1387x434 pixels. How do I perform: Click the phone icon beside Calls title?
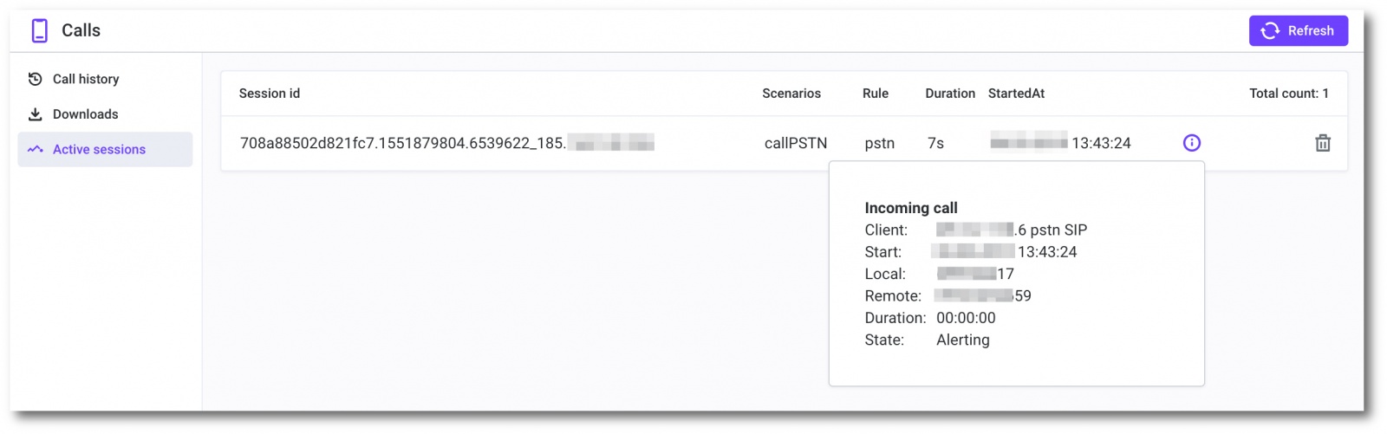coord(39,31)
